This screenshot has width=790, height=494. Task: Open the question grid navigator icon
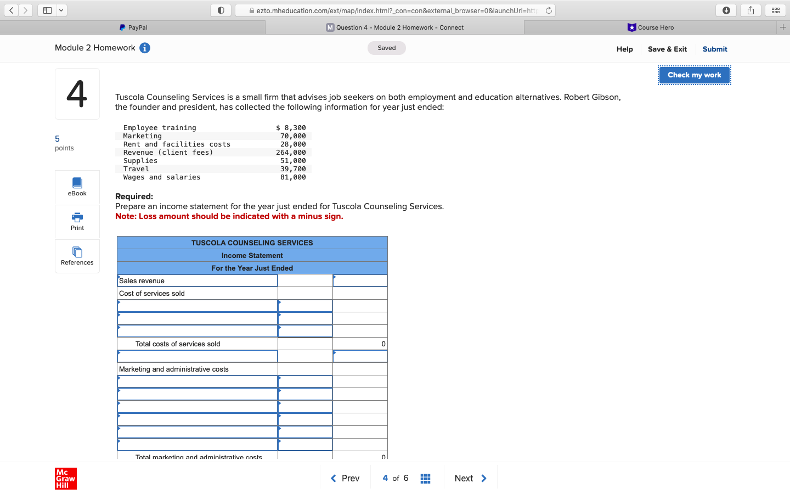(x=425, y=479)
